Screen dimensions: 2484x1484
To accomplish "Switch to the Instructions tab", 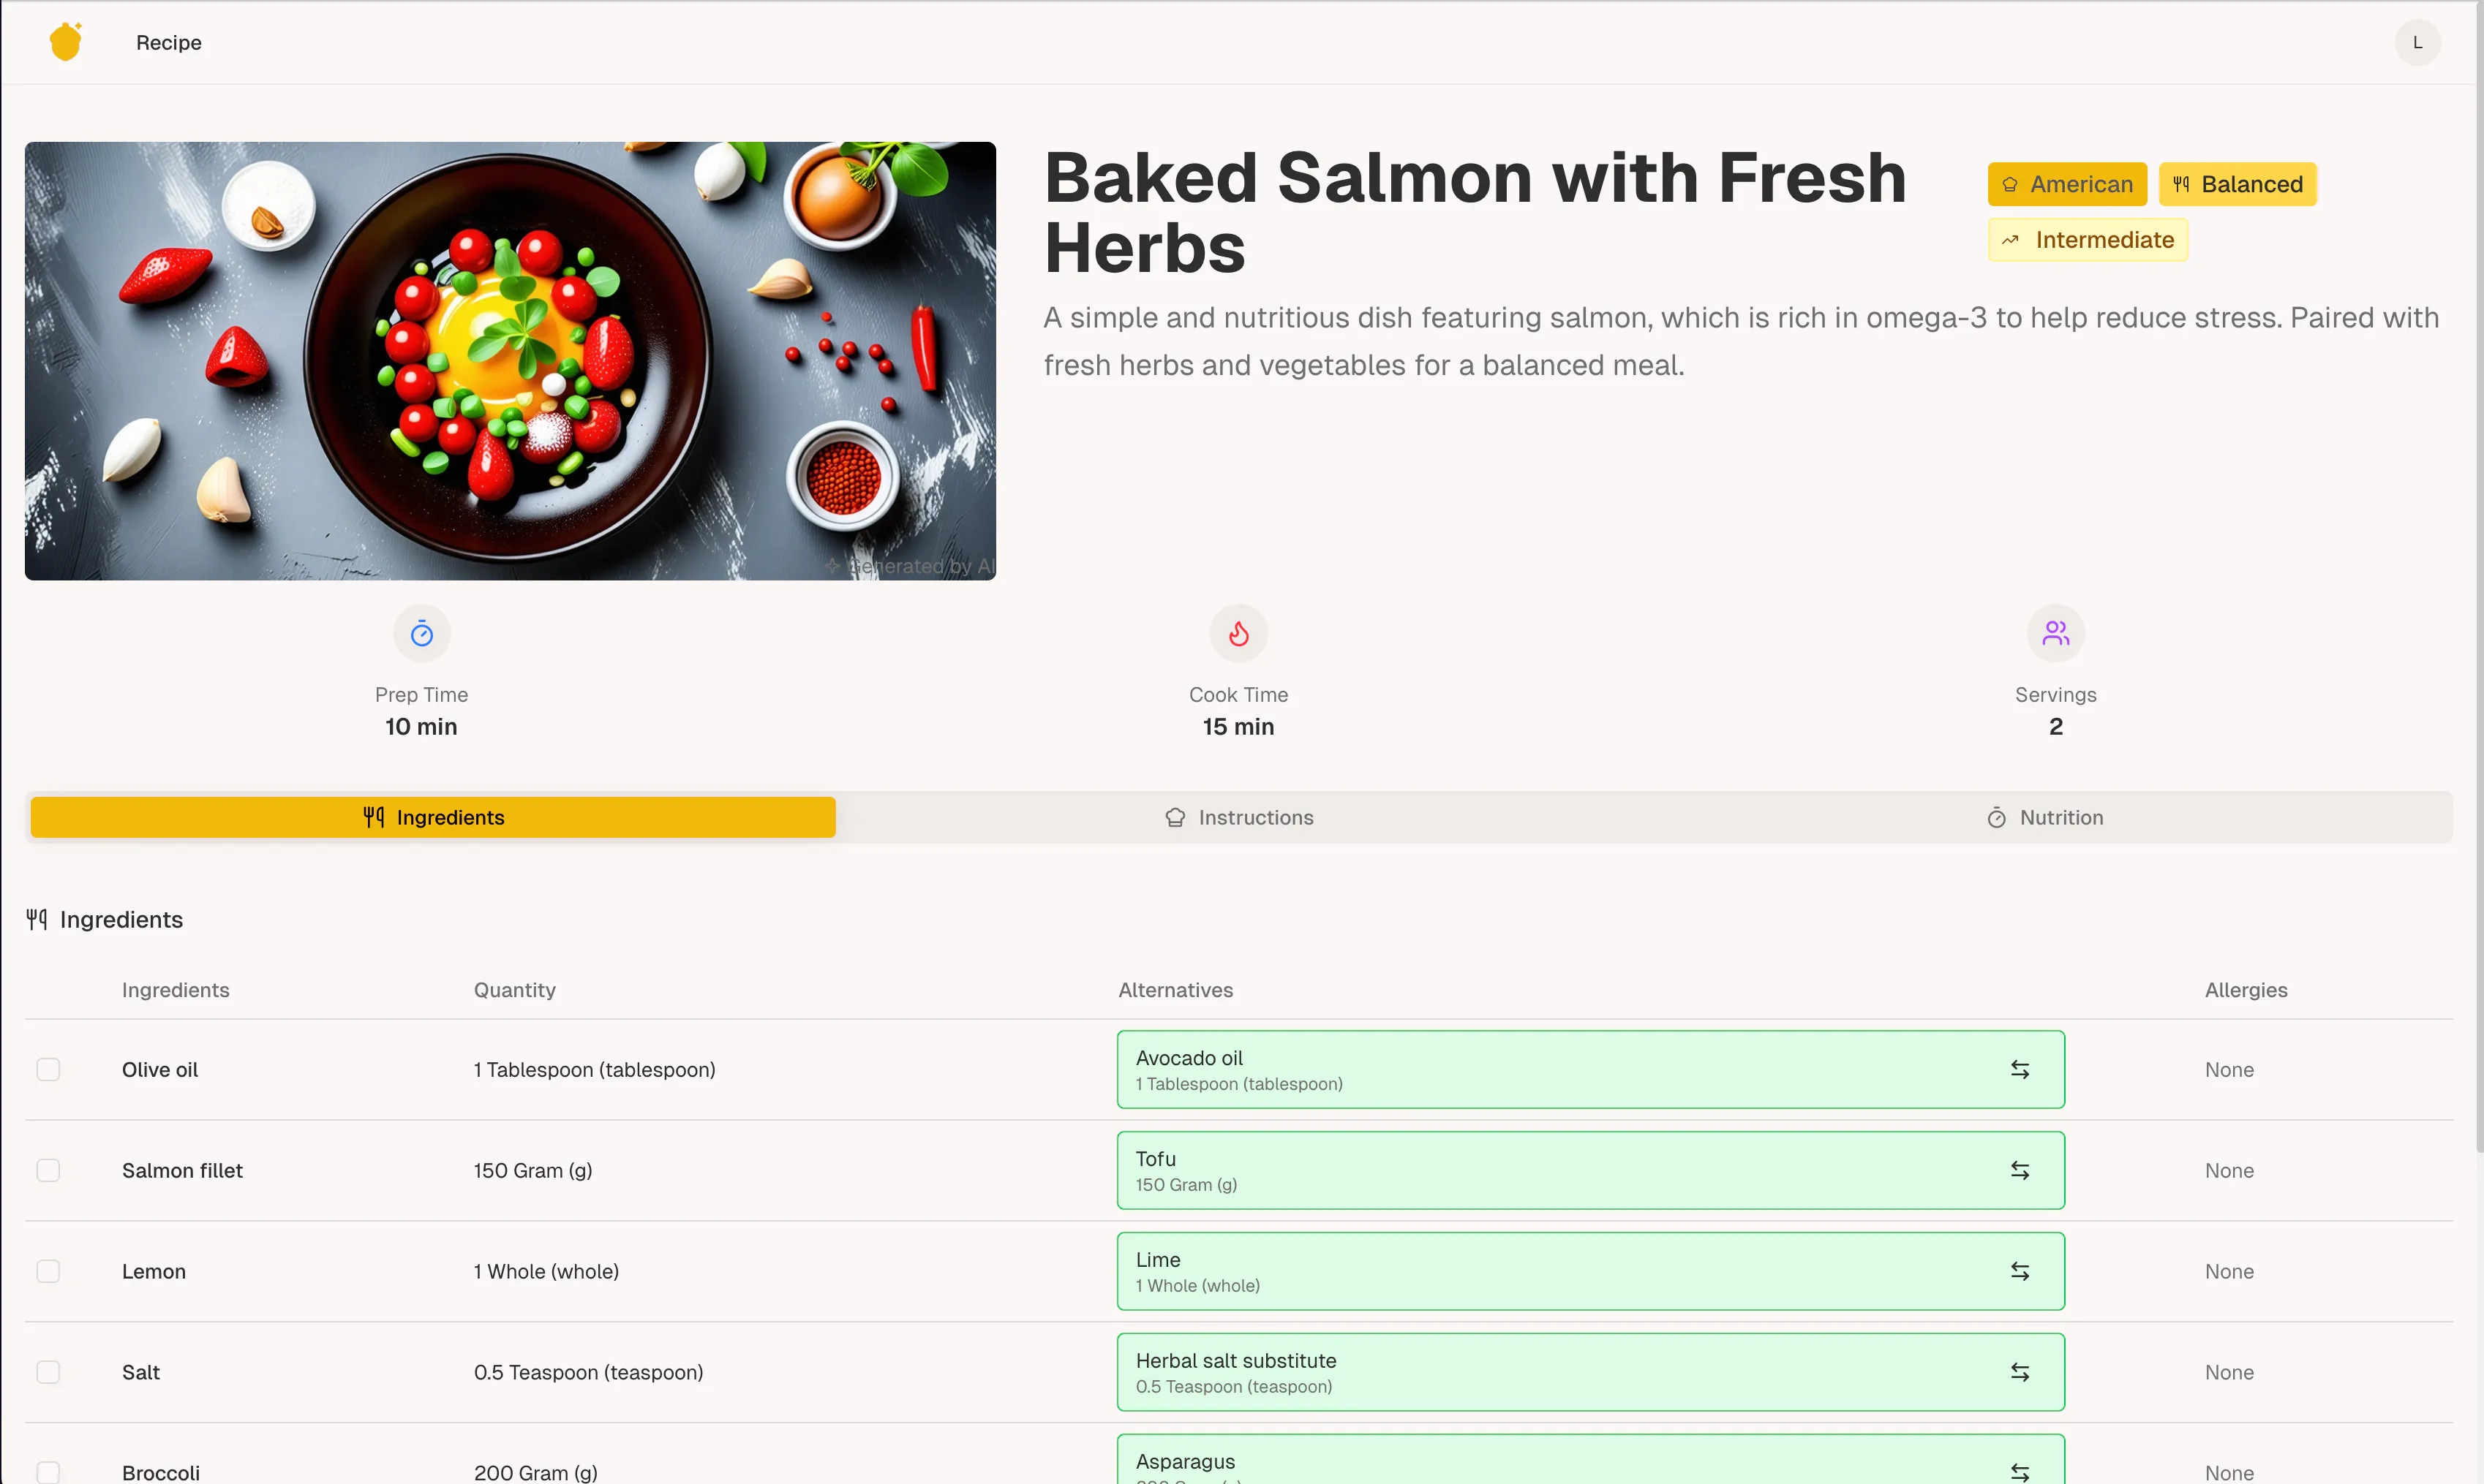I will 1240,817.
